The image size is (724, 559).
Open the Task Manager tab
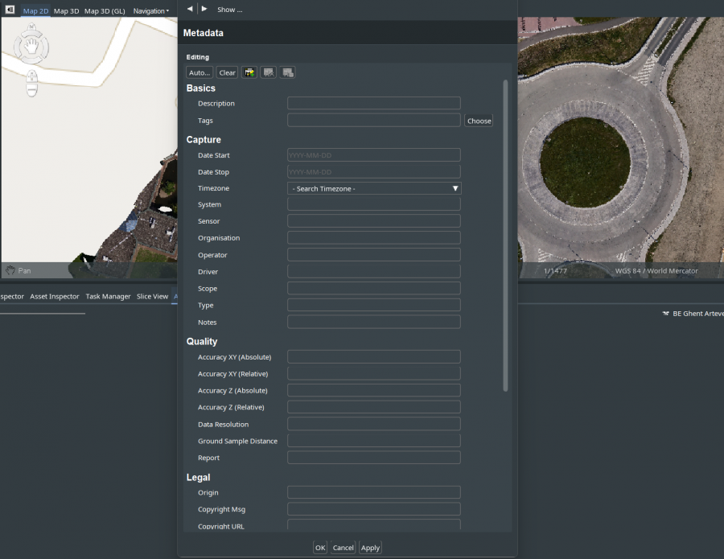coord(108,296)
